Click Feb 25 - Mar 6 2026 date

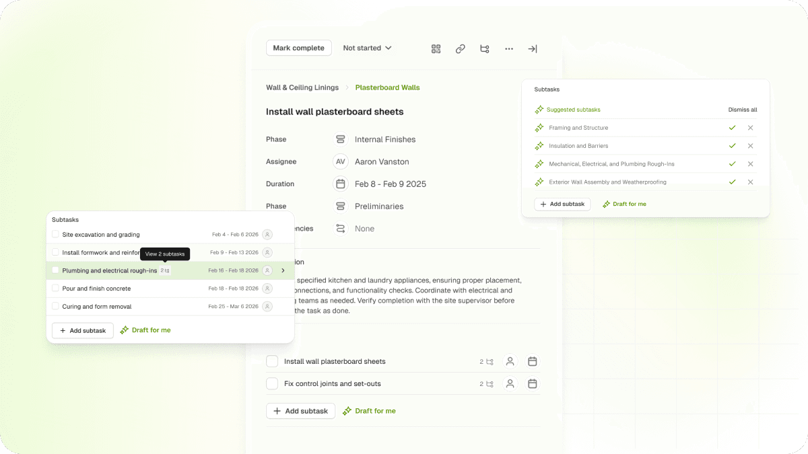234,306
